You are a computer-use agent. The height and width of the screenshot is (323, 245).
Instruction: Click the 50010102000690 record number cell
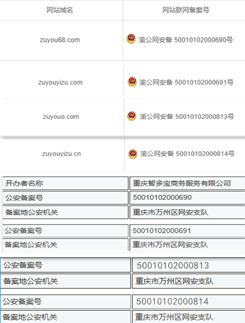coord(187,197)
